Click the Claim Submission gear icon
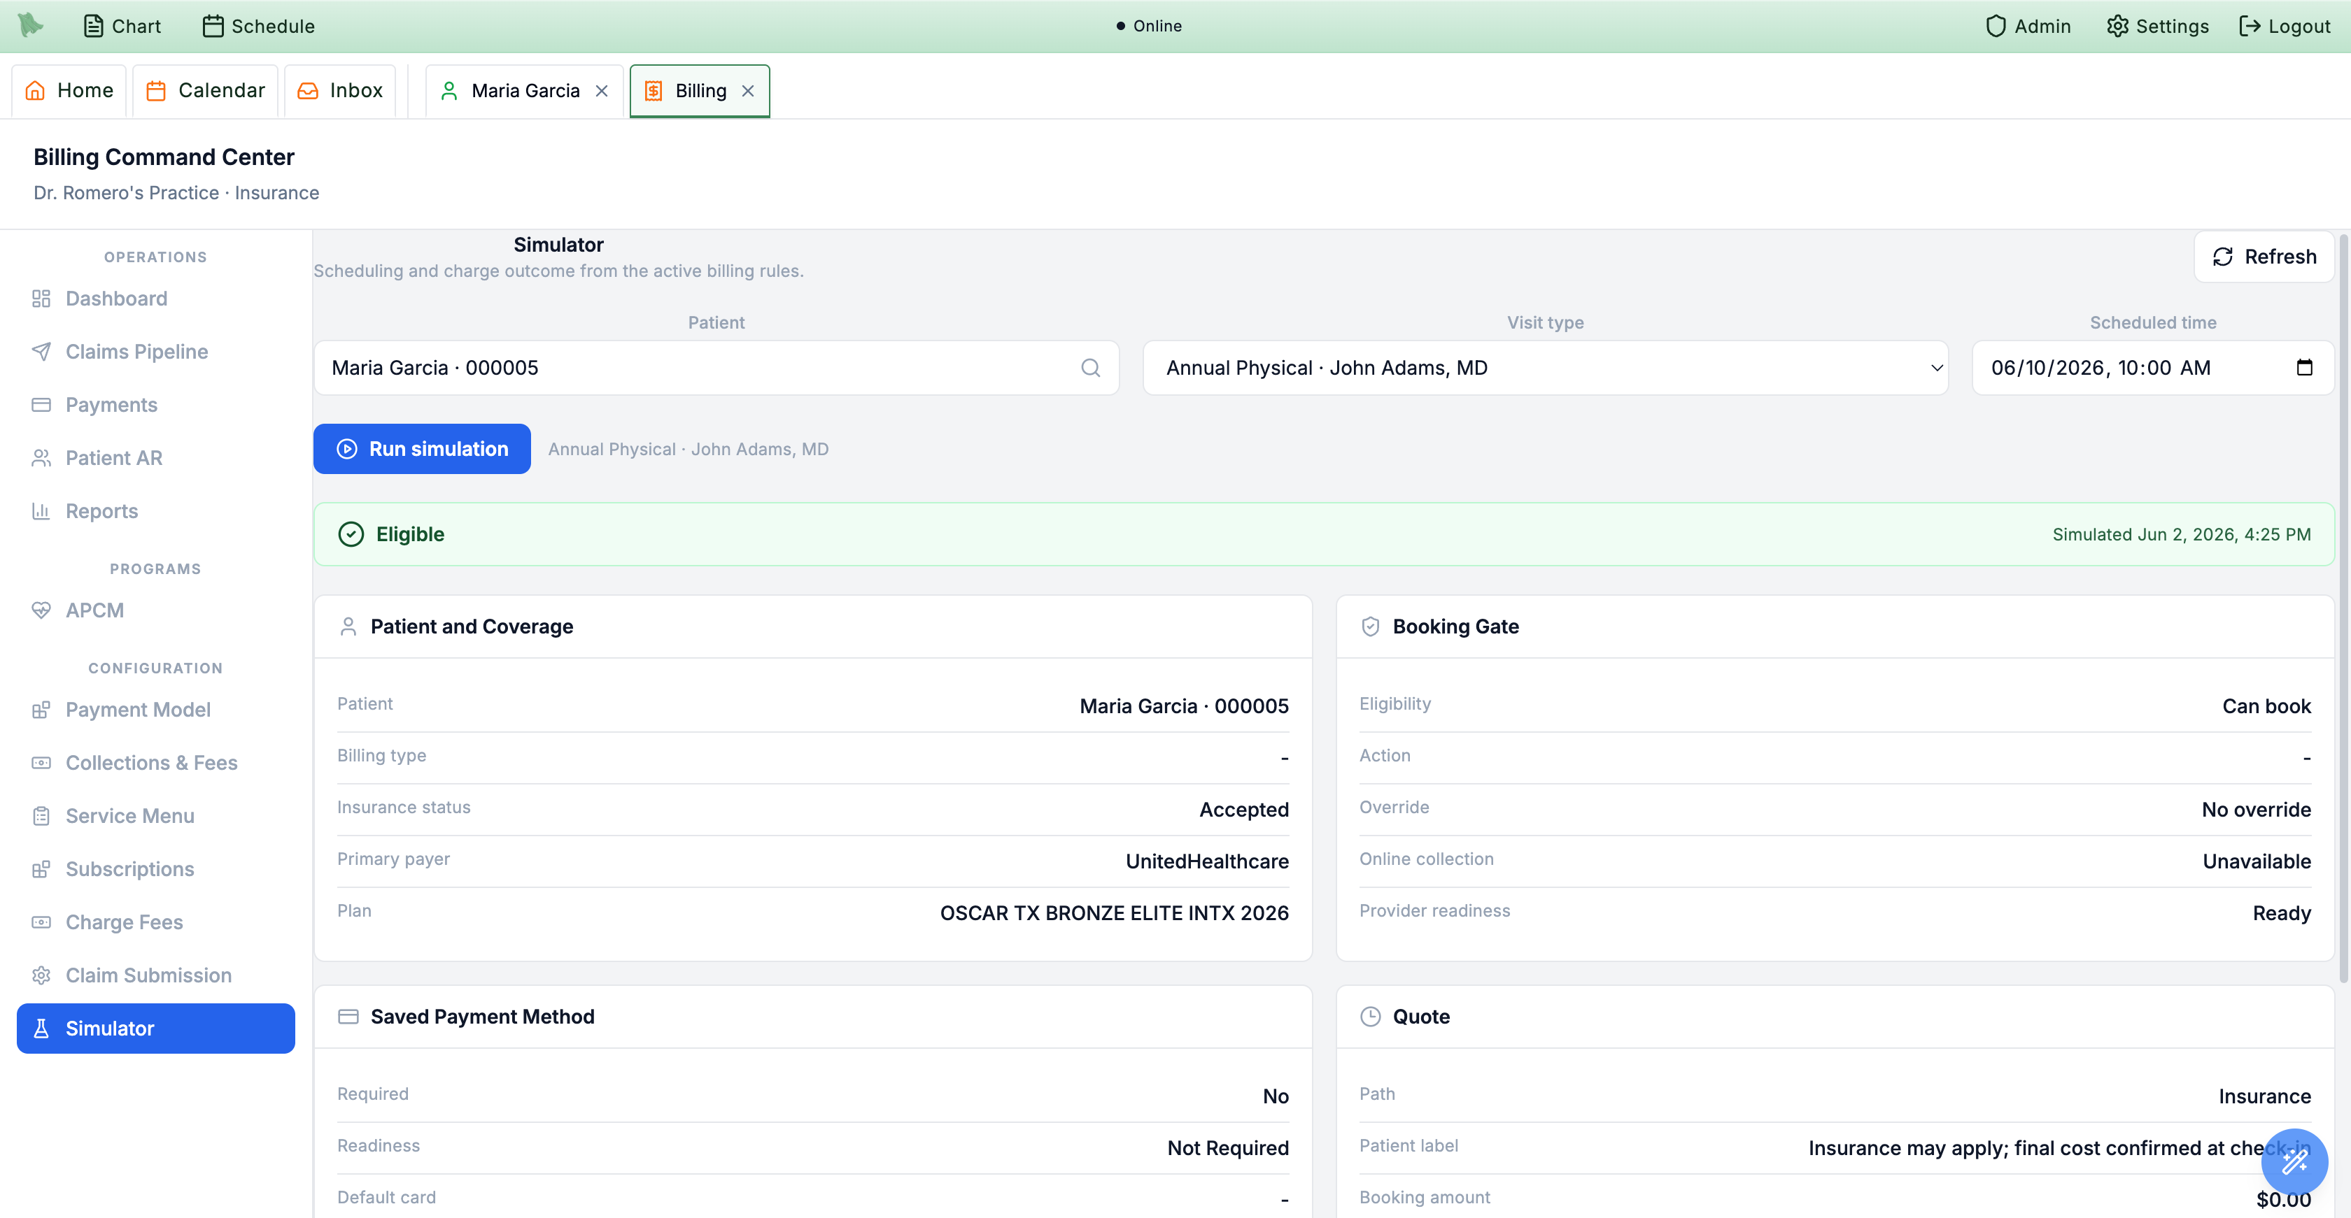The width and height of the screenshot is (2351, 1218). pos(41,975)
